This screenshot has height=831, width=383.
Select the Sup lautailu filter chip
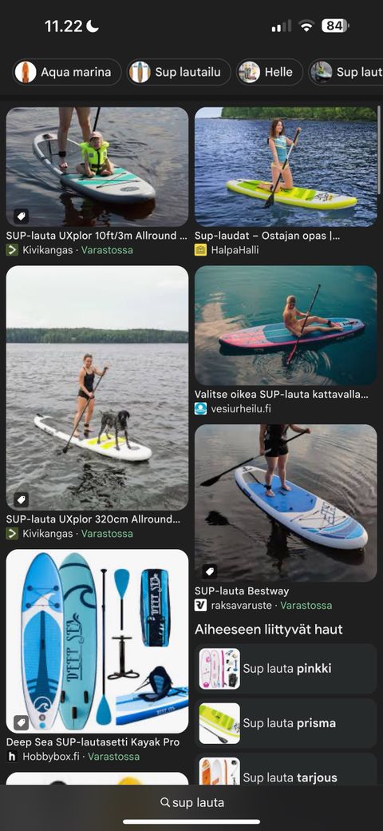[x=179, y=72]
